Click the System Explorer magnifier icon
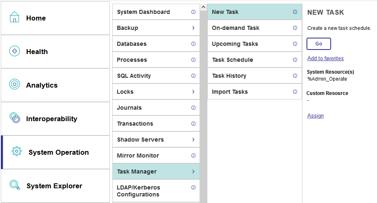Image resolution: width=377 pixels, height=203 pixels. (x=15, y=185)
